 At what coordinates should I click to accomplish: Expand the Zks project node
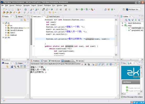click(x=3, y=38)
